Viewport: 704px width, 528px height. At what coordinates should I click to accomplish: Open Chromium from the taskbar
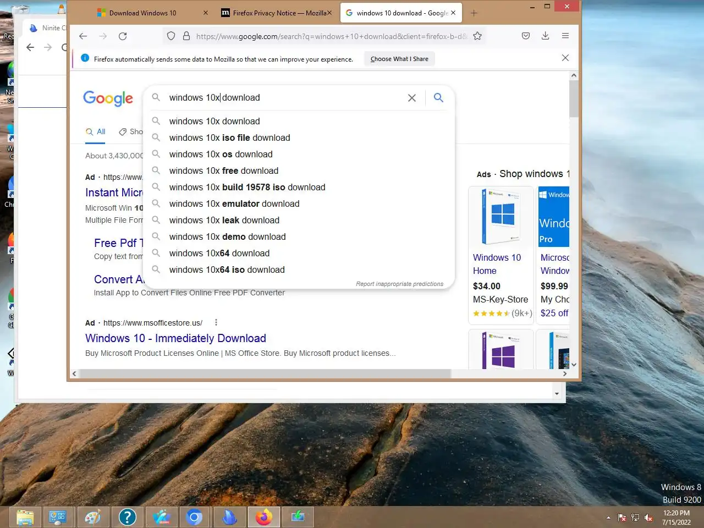tap(195, 517)
